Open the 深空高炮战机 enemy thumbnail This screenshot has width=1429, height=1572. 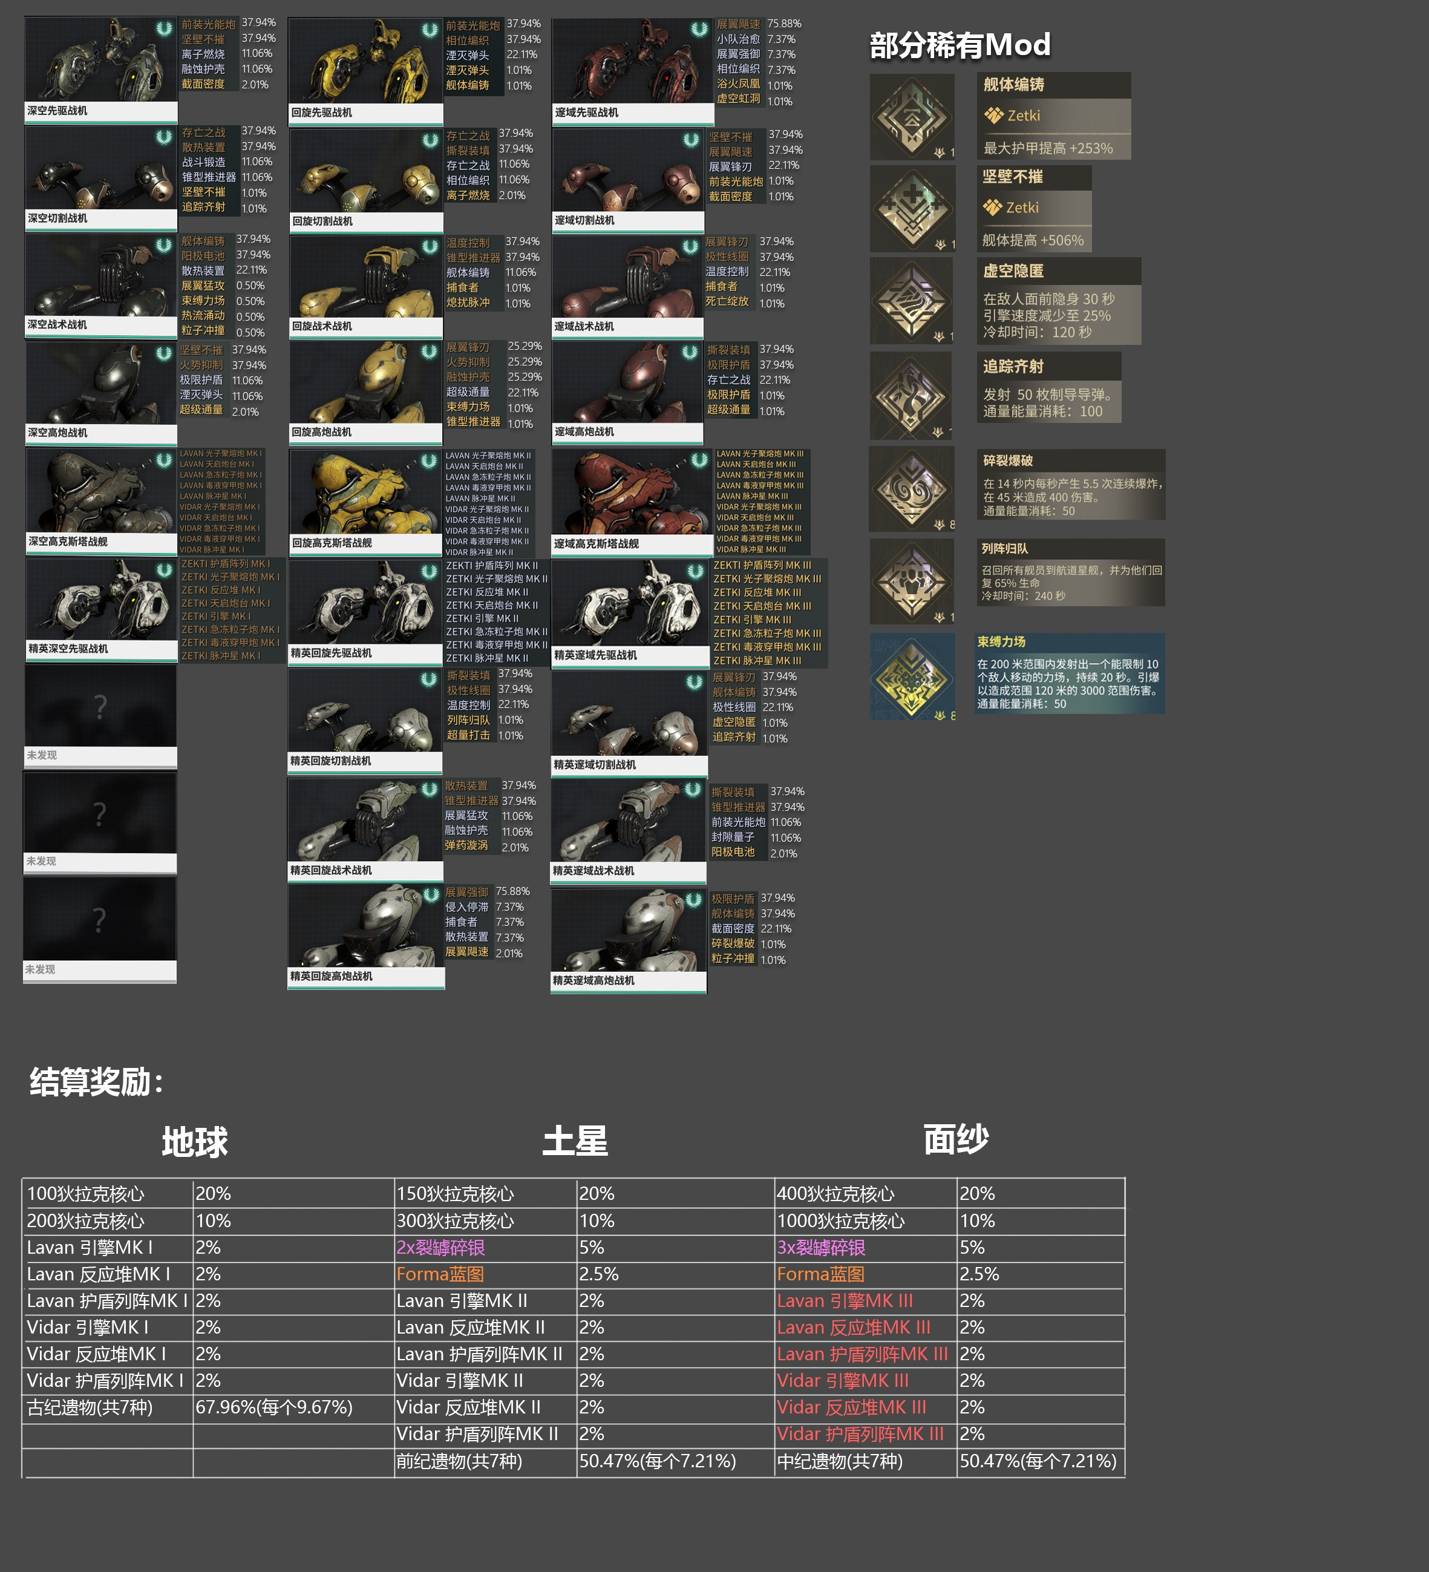click(x=102, y=393)
